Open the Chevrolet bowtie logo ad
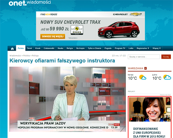Image resolution: width=173 pixels, height=138 pixels. pyautogui.click(x=136, y=14)
